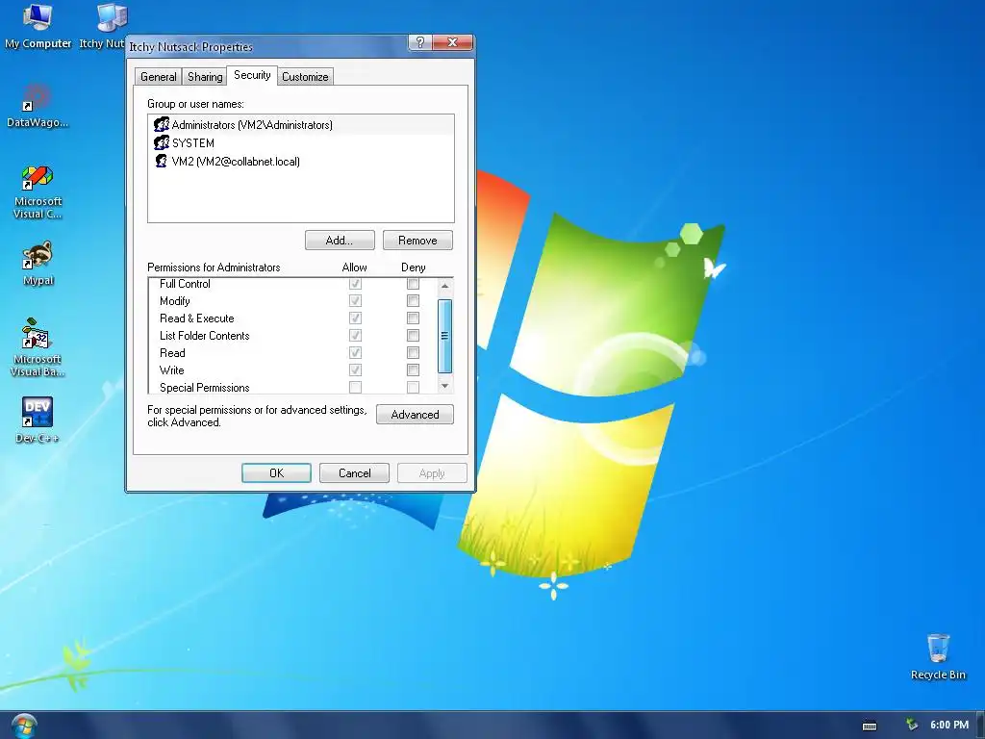Toggle Allow checkbox for Modify

pyautogui.click(x=355, y=301)
